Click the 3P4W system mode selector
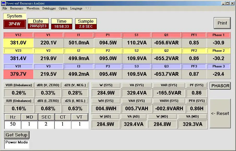Screen dimensions: 236x151 click(x=14, y=24)
